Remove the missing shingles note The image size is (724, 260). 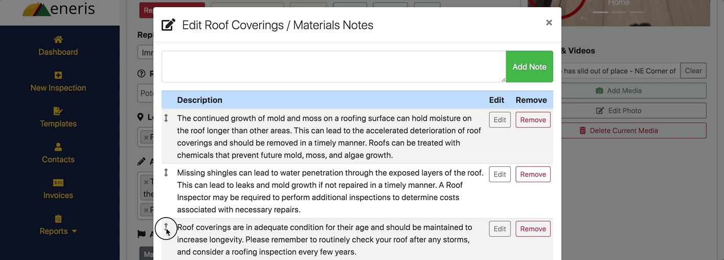(533, 174)
